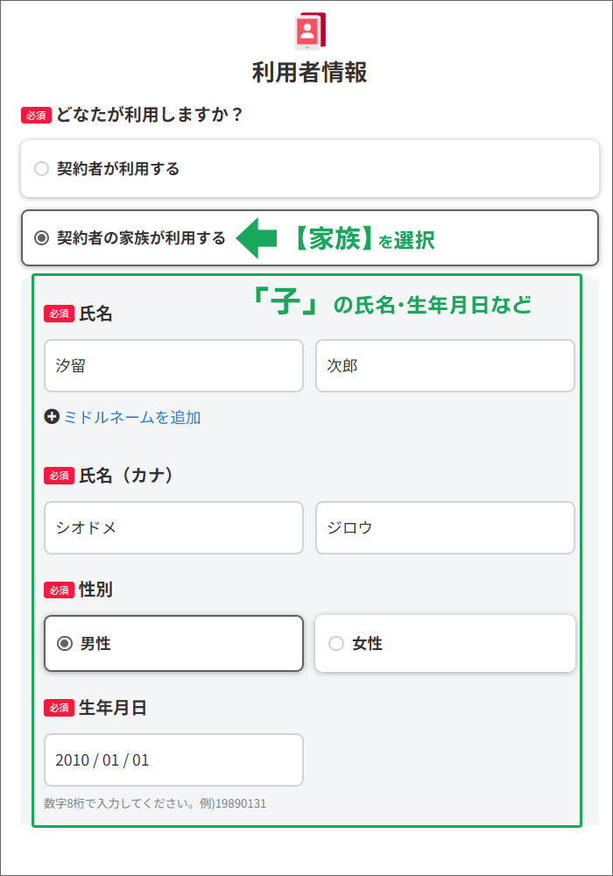The height and width of the screenshot is (876, 613).
Task: Click the 必須 badge next to 生年月日
Action: click(59, 708)
